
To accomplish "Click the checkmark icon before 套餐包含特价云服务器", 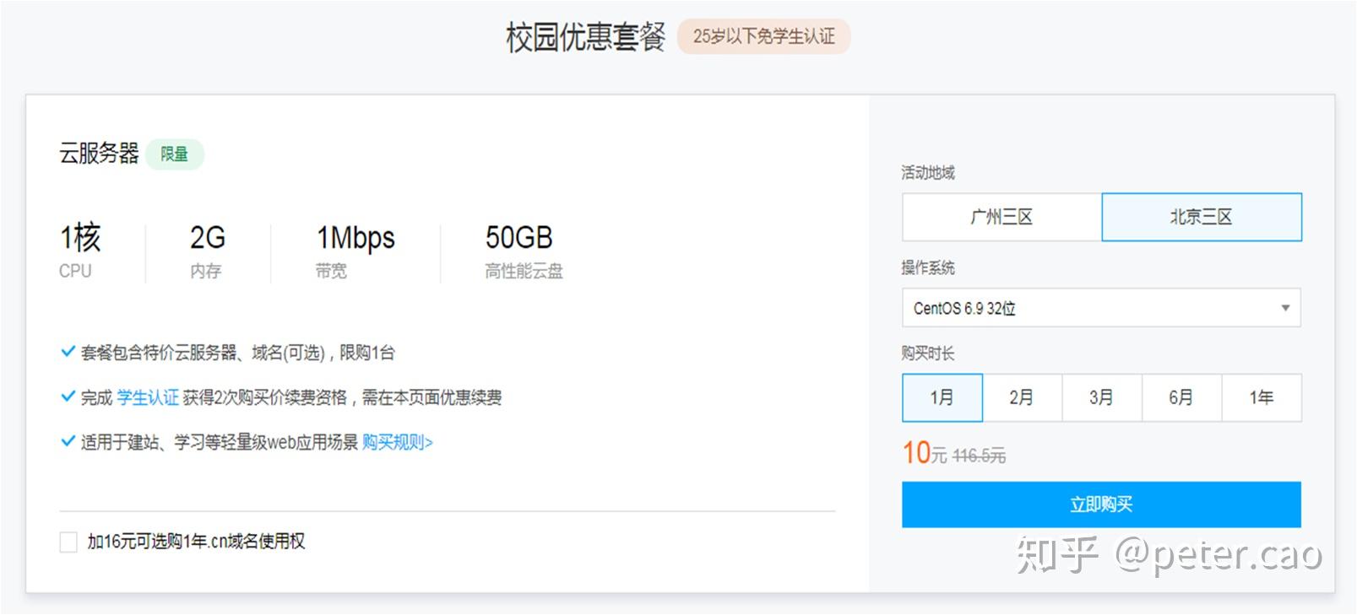I will tap(68, 352).
